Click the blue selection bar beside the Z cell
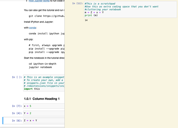Image resolution: width=178 pixels, height=128 pixels. point(3,121)
